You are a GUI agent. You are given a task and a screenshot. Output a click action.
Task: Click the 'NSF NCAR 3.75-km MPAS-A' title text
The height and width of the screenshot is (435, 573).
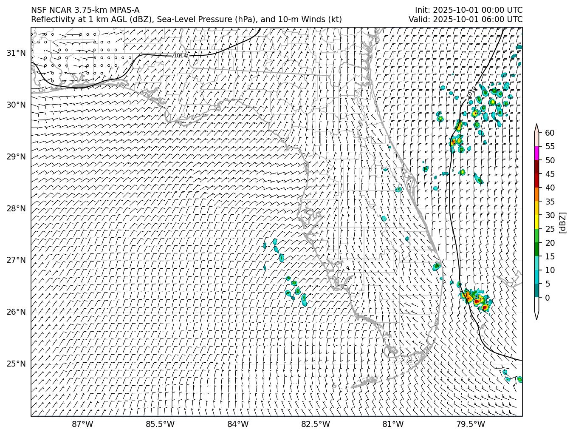(x=85, y=10)
